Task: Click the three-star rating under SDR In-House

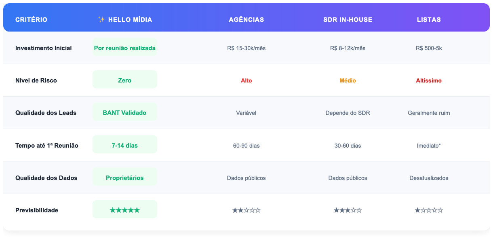Action: 348,210
